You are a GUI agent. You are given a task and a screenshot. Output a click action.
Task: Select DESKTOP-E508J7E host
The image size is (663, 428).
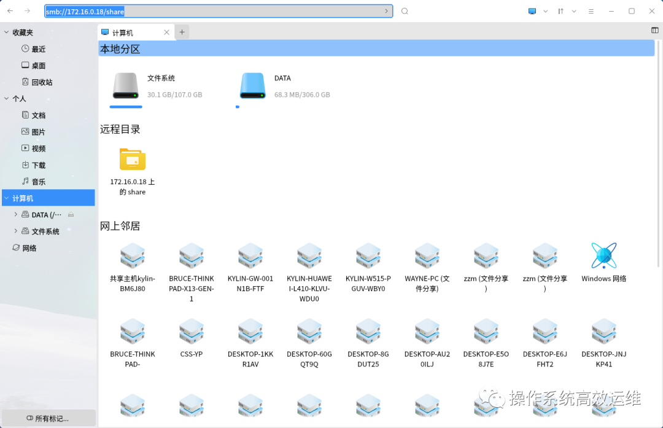click(486, 343)
